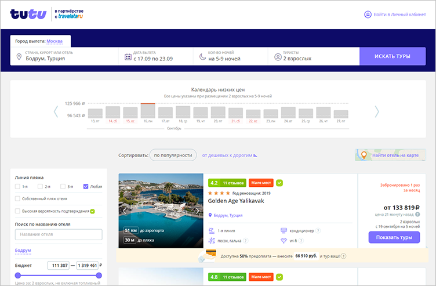Open Войти в Личный кабинет link
Viewport: 436px width, 286px height.
coord(399,15)
